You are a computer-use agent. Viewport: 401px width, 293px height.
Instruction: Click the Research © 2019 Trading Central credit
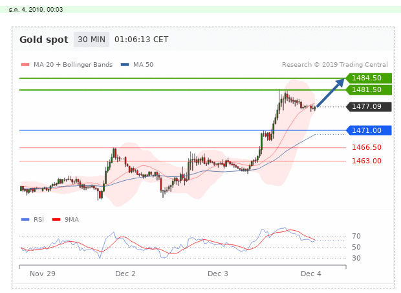pos(335,65)
